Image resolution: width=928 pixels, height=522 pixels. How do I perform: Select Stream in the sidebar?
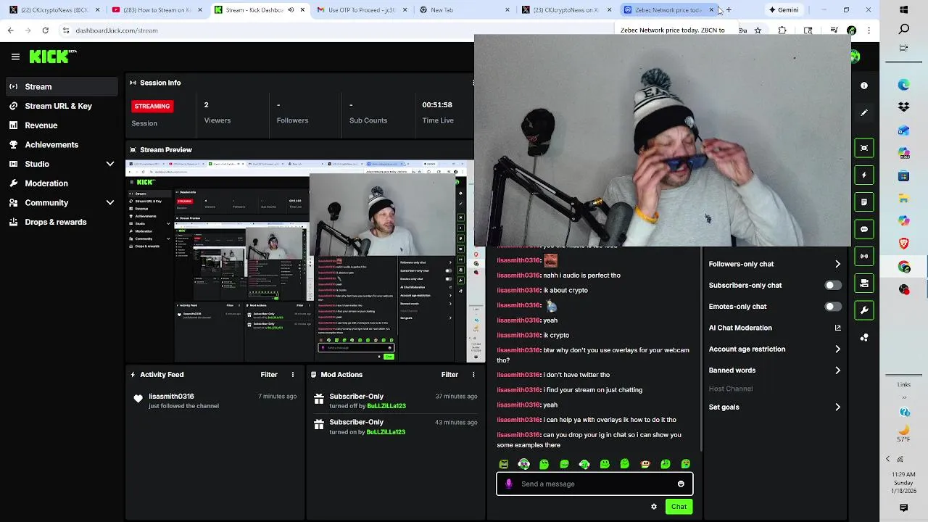click(61, 87)
